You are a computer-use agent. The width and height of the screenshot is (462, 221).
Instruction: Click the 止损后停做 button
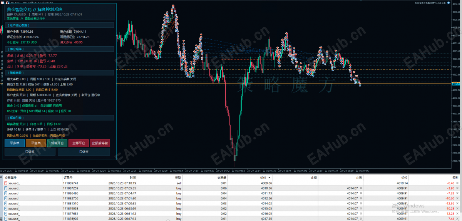99,143
